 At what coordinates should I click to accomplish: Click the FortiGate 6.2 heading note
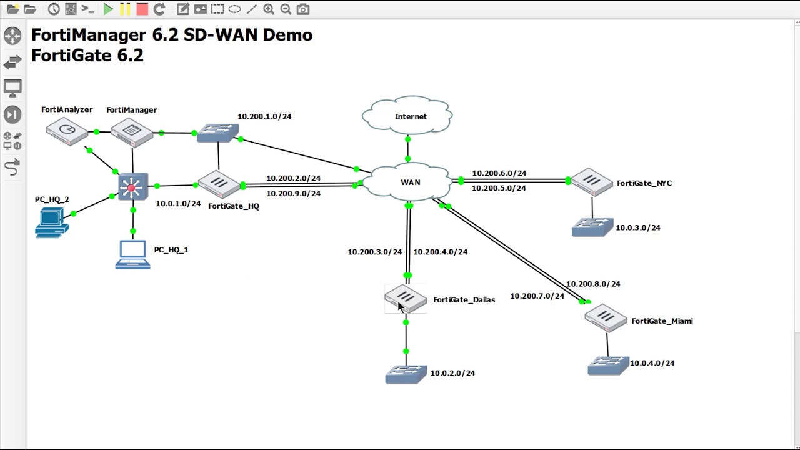[x=87, y=55]
